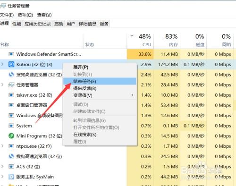Expand the ntpcs.exe process group
Image resolution: width=236 pixels, height=186 pixels.
click(2, 146)
